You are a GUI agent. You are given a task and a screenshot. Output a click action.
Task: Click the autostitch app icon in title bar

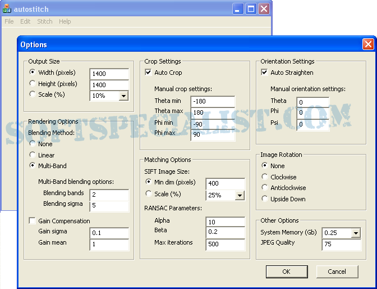click(8, 8)
